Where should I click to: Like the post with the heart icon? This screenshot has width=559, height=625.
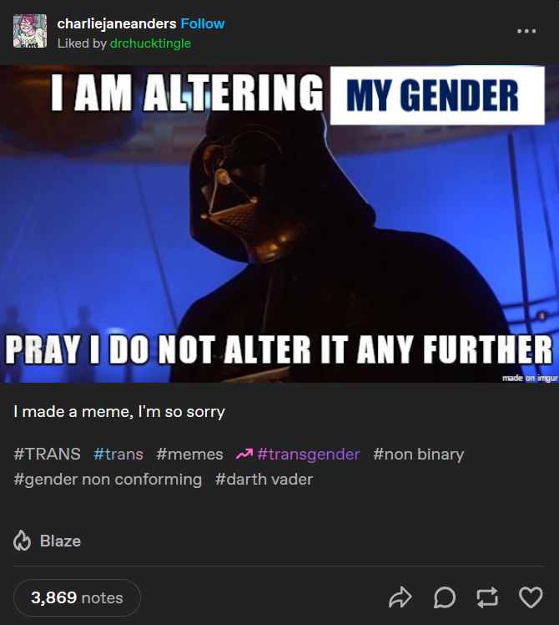[x=531, y=597]
